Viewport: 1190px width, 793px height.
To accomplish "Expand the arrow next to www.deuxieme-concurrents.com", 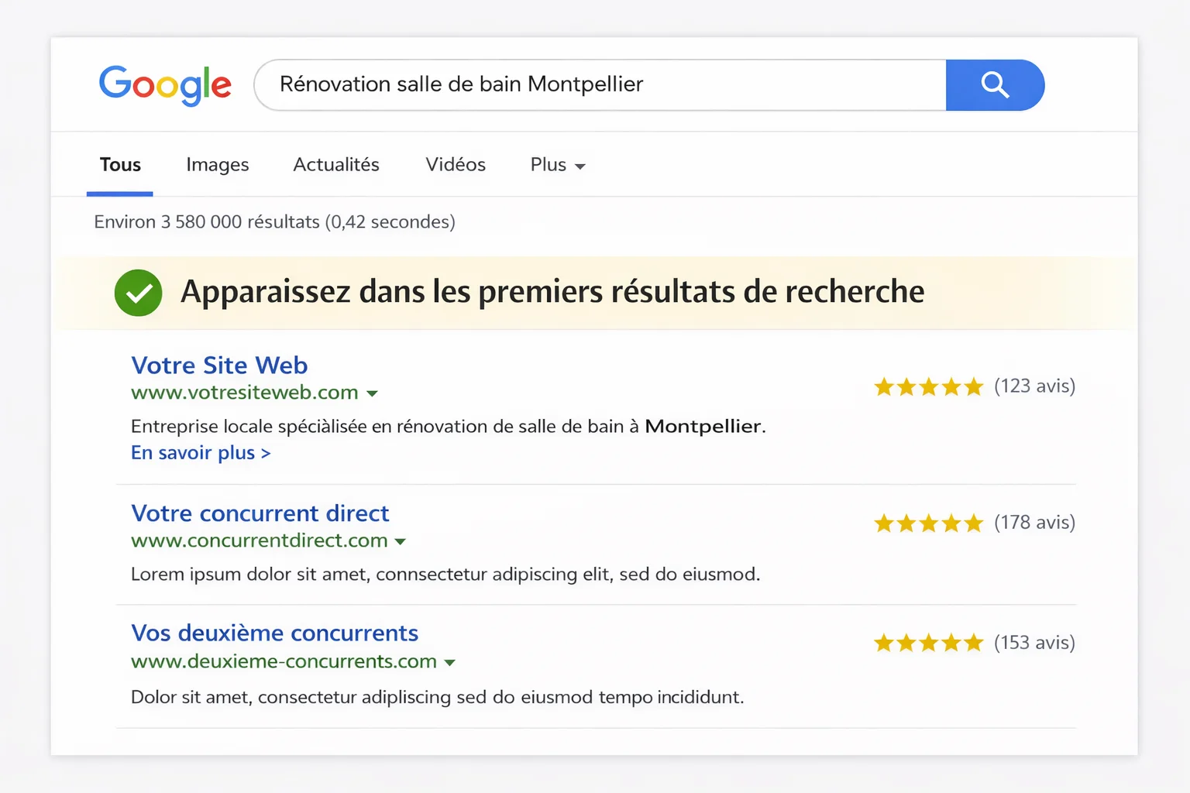I will [x=449, y=663].
